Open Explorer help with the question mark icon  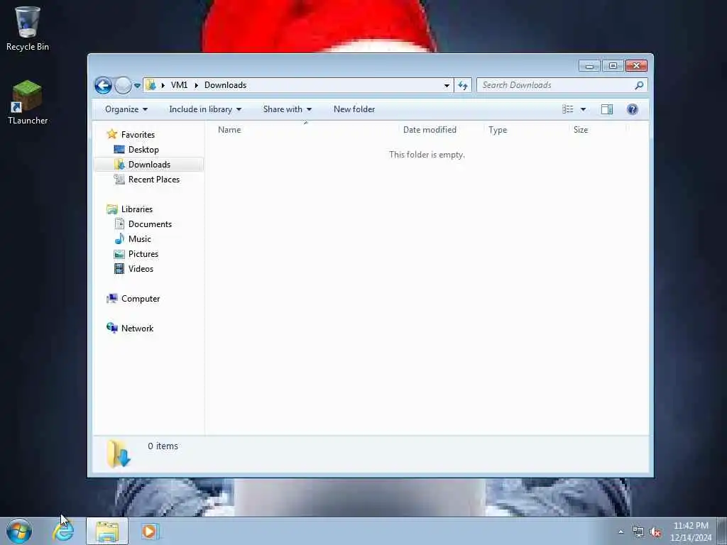(x=633, y=109)
